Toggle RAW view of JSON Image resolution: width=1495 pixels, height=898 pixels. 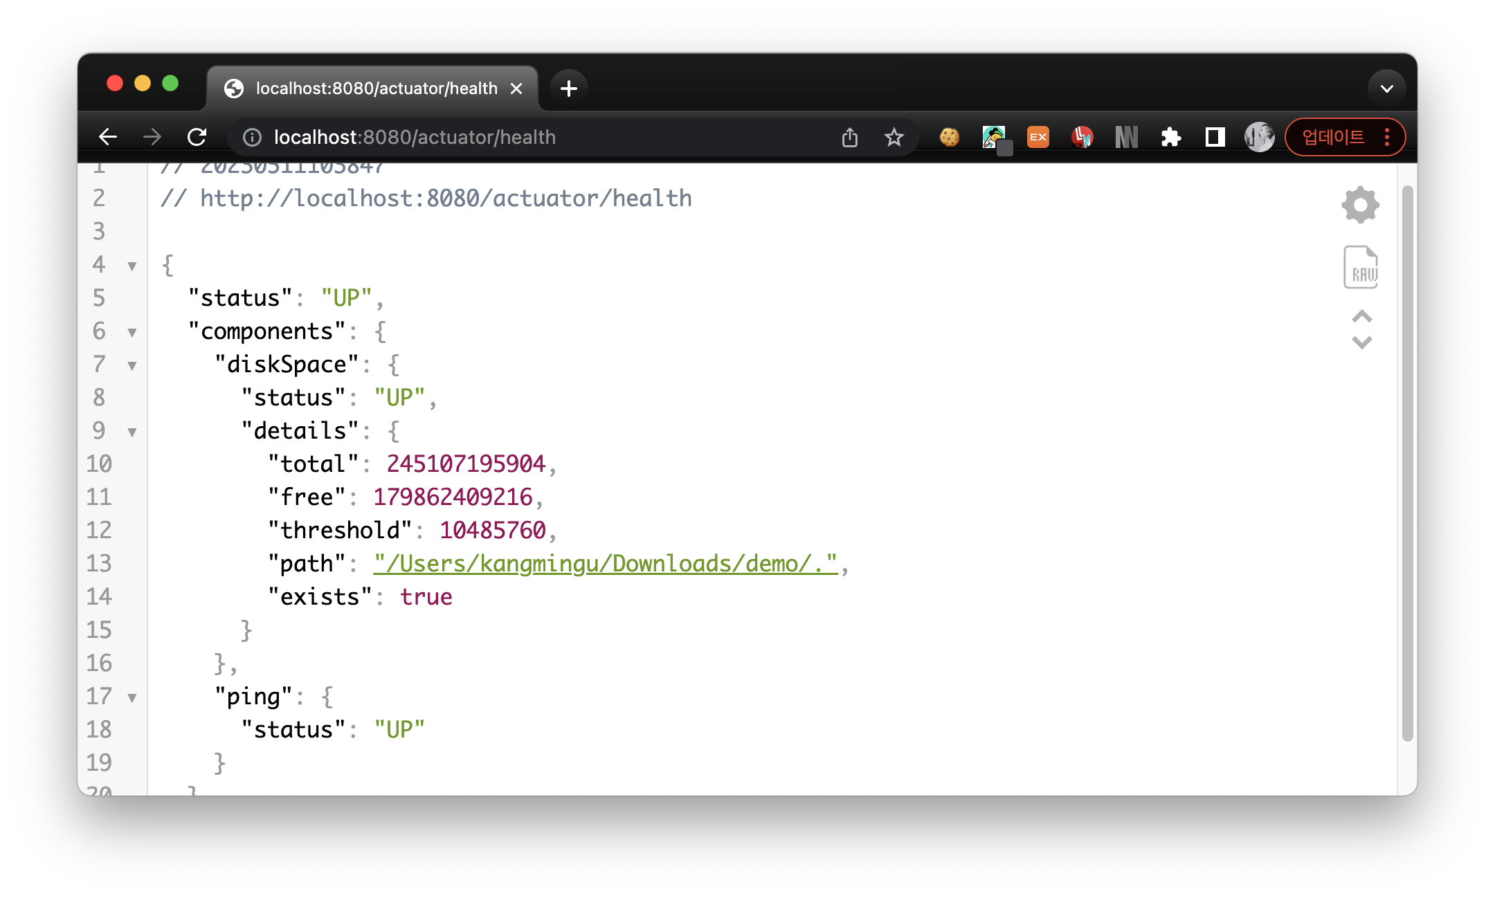coord(1361,267)
